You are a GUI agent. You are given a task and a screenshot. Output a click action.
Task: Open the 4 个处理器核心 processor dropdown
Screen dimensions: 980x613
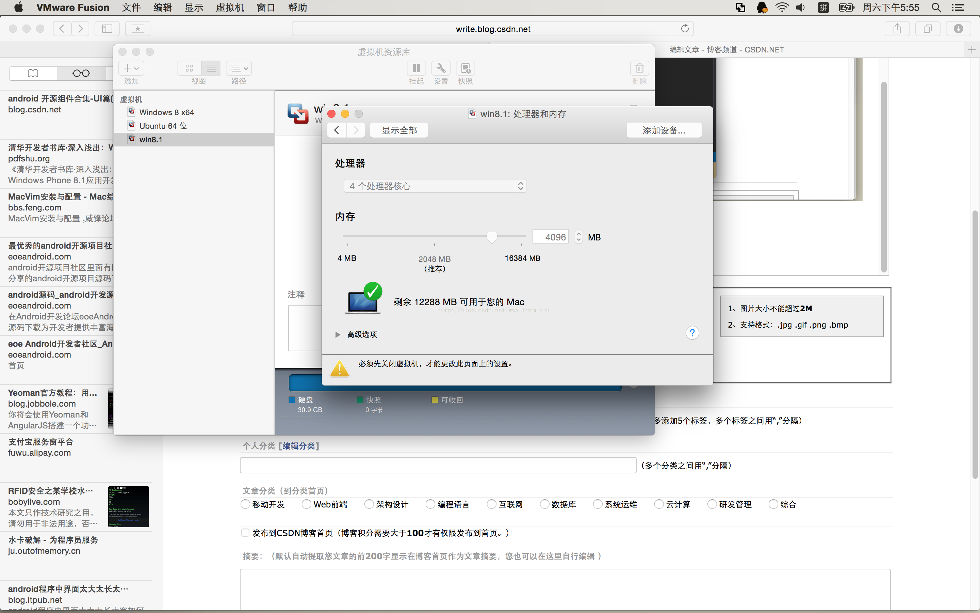click(435, 186)
